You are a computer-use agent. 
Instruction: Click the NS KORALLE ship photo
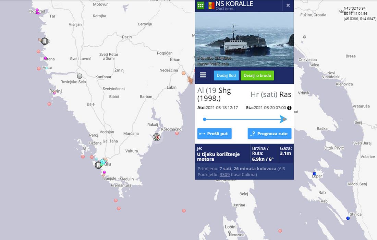244,39
